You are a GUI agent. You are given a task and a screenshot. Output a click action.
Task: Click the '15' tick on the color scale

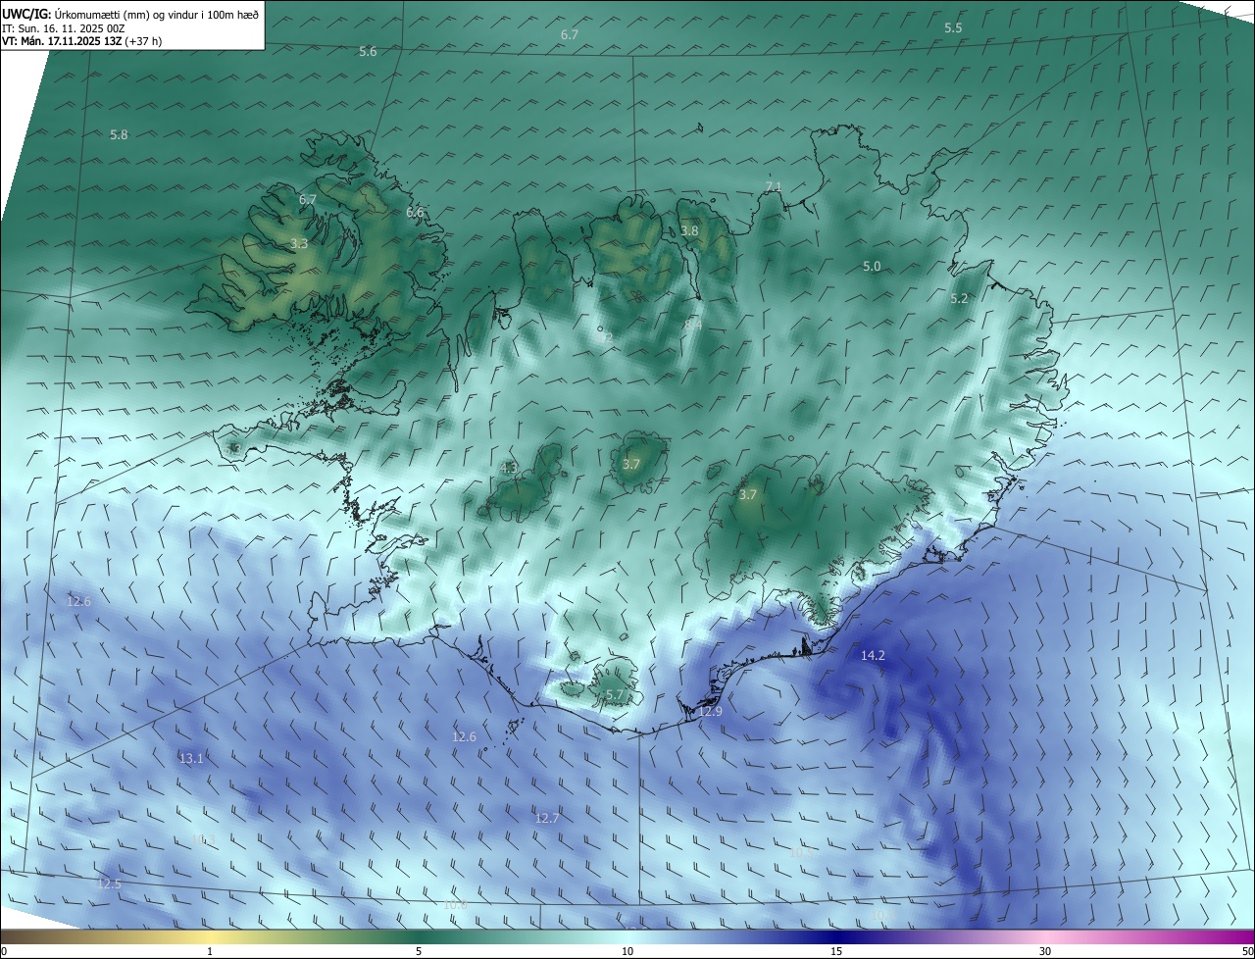click(x=836, y=951)
